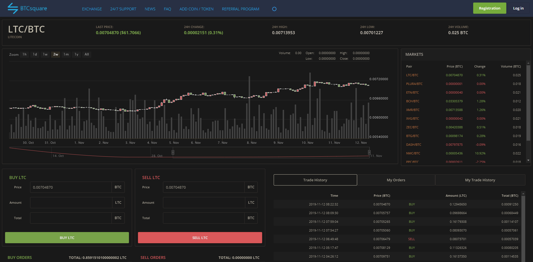Click the trade at 2019-11-12 08:22:32
This screenshot has height=262, width=533.
point(397,204)
